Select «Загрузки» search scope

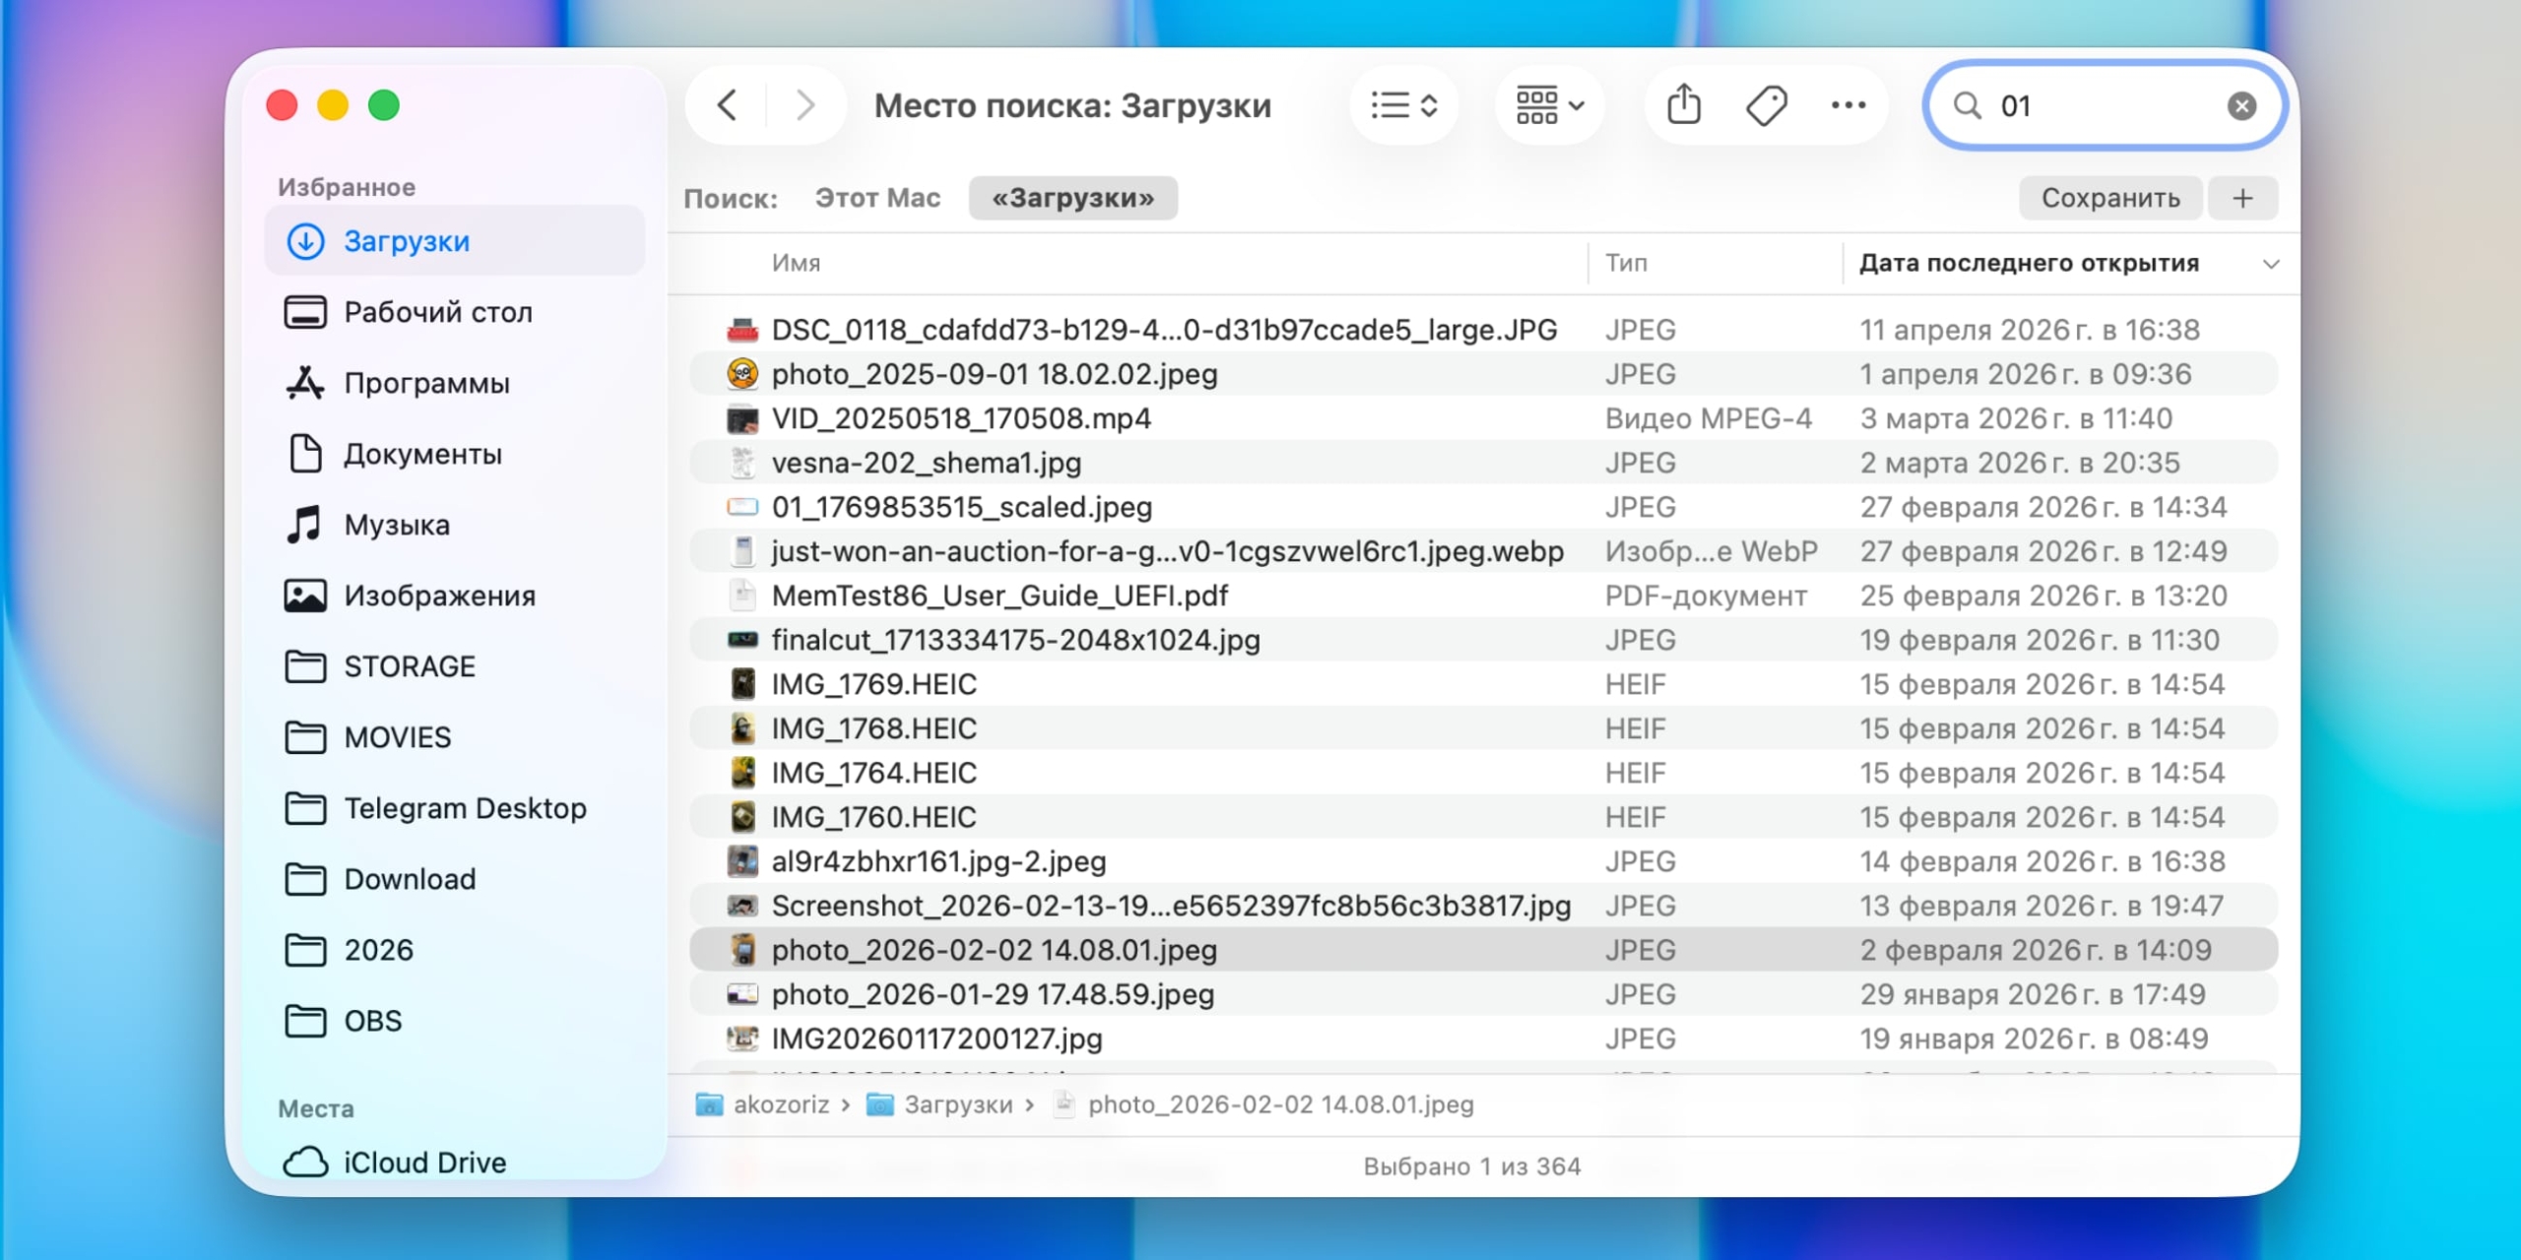point(1072,198)
